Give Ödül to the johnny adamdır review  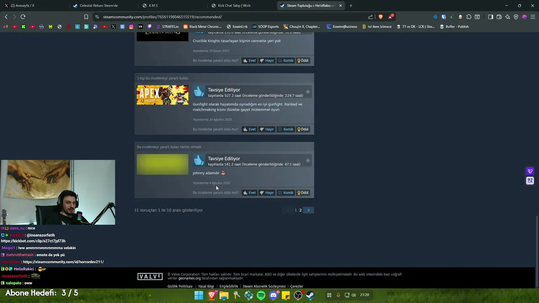[x=303, y=193]
